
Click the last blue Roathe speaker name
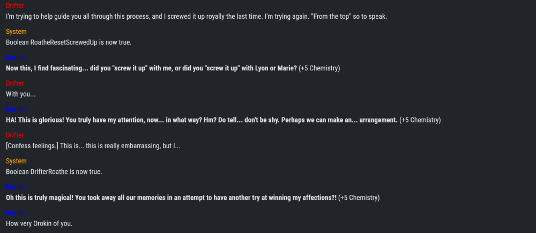click(x=16, y=213)
